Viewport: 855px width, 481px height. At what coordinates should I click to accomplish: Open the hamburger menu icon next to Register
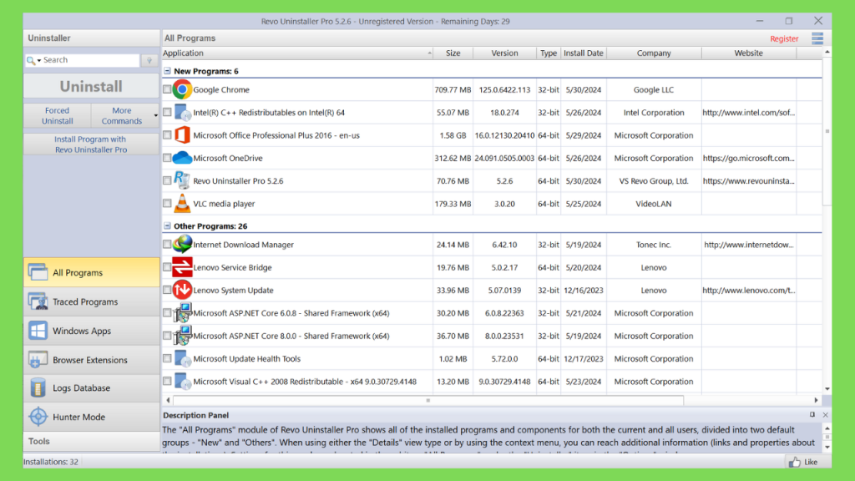(x=817, y=38)
